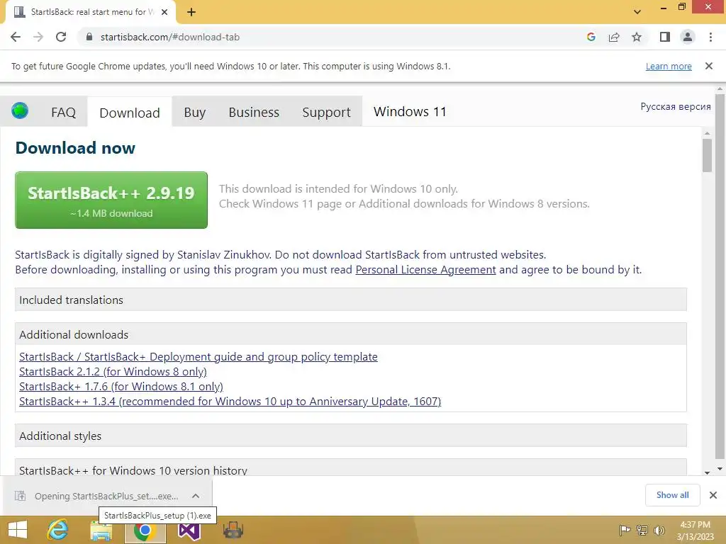Dismiss the Chrome update notification bar
The width and height of the screenshot is (726, 544).
pyautogui.click(x=708, y=66)
